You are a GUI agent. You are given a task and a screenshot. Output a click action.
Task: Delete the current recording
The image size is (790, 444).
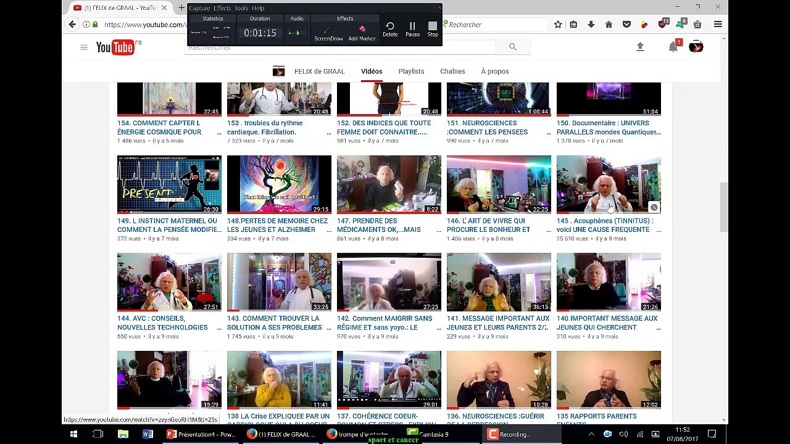(390, 29)
